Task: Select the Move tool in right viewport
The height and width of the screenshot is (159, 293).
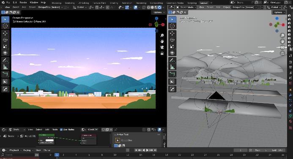Action: 172,33
